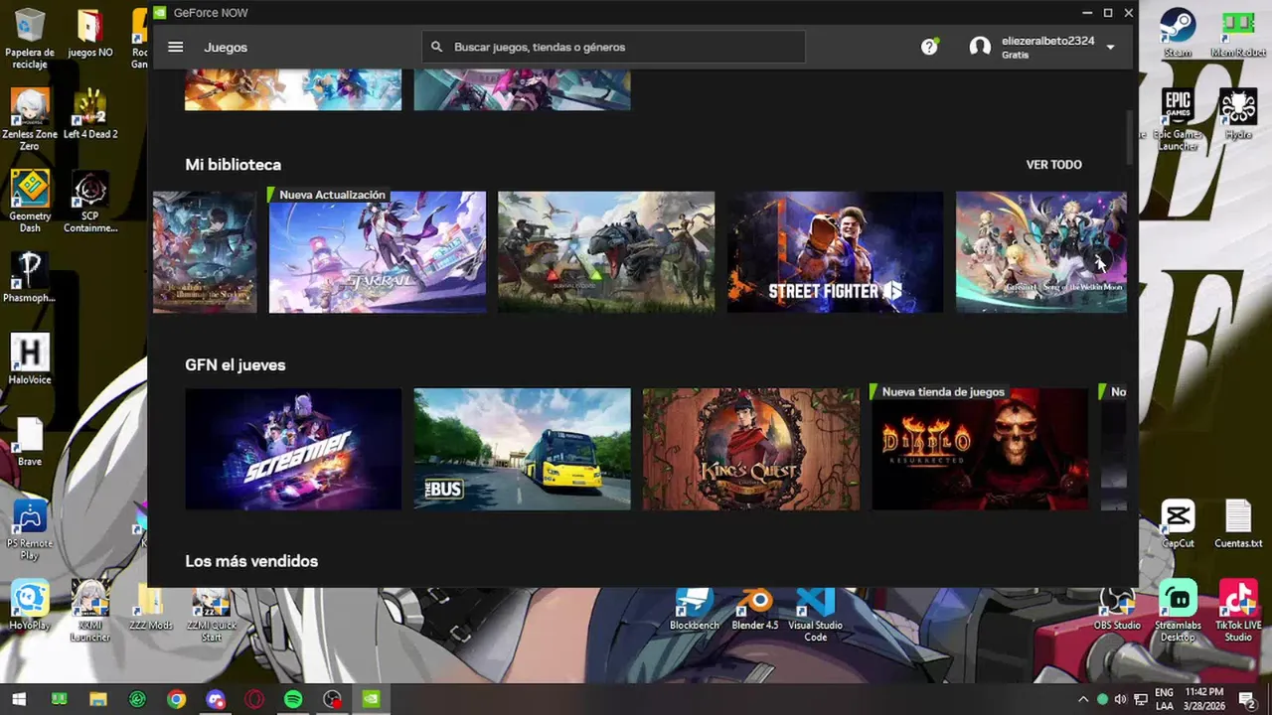Open the ZZZ Mods folder
The height and width of the screenshot is (715, 1272).
click(x=151, y=606)
